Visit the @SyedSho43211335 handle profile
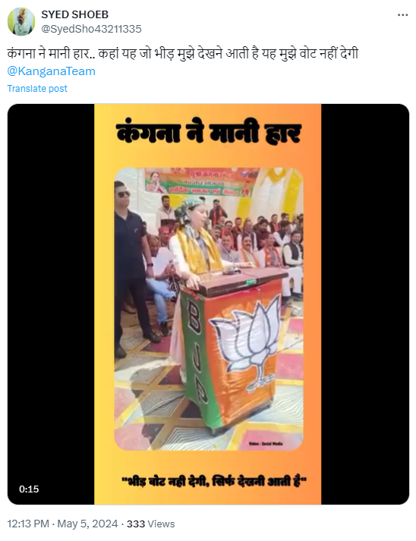 pos(92,29)
